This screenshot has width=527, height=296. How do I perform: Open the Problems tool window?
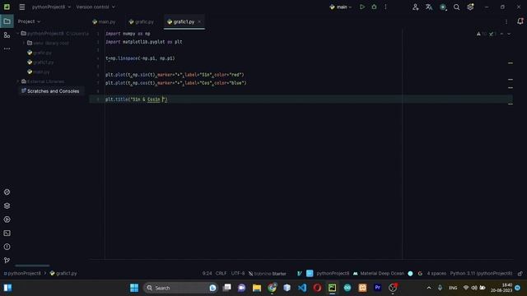(7, 247)
